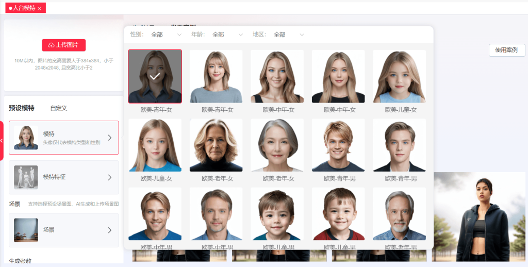Viewport: 528px width, 267px height.
Task: Click the mannequin icon for 模特特征
Action: pos(26,177)
